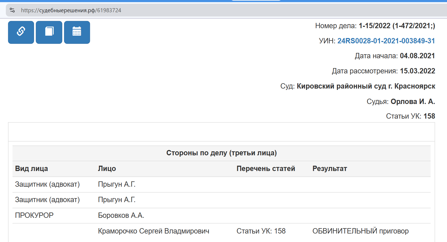Select the 'Перечень статей' column header

click(x=266, y=169)
